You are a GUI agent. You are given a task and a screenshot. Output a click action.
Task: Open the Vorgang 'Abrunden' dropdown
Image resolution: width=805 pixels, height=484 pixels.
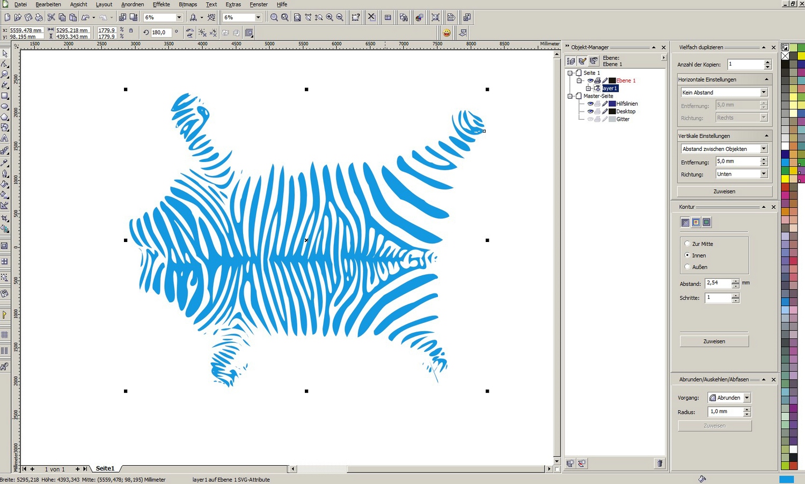747,398
